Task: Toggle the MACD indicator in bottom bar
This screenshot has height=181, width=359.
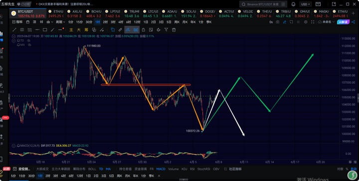Action: pos(161,169)
